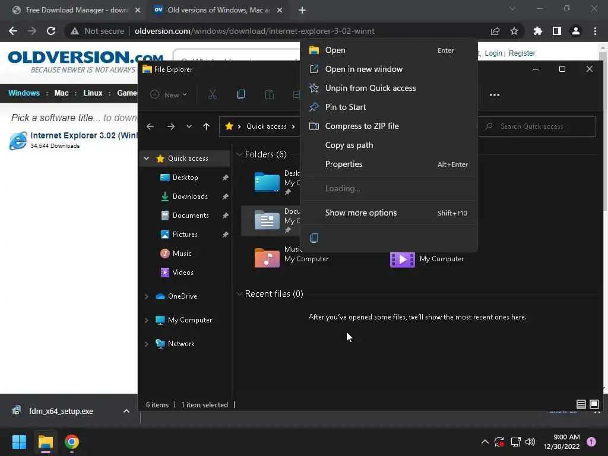The width and height of the screenshot is (608, 456).
Task: Open the See more (three dots) toolbar menu
Action: tap(495, 94)
